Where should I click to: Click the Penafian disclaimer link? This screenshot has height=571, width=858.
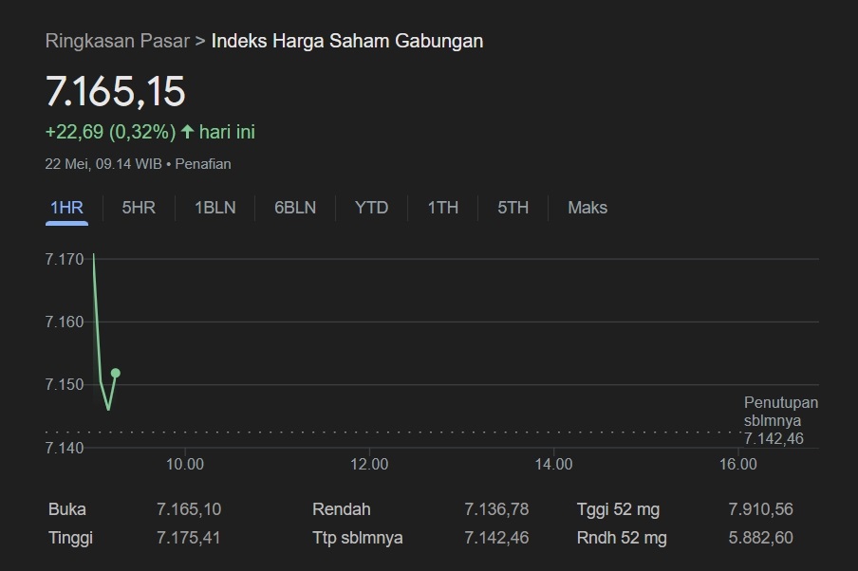pos(203,164)
